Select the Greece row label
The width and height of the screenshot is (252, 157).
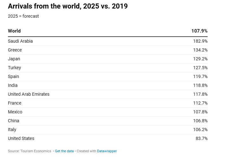point(15,50)
